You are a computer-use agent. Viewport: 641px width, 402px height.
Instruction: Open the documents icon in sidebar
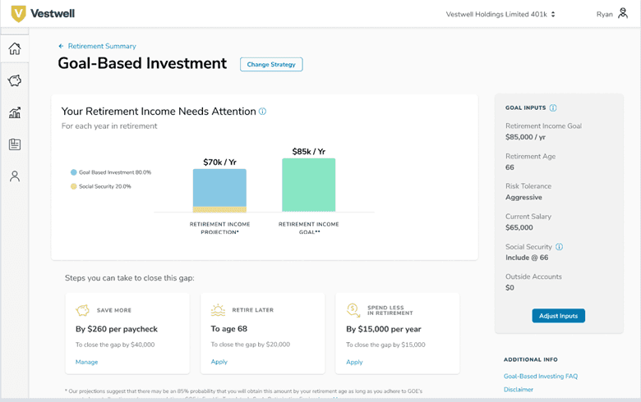14,144
